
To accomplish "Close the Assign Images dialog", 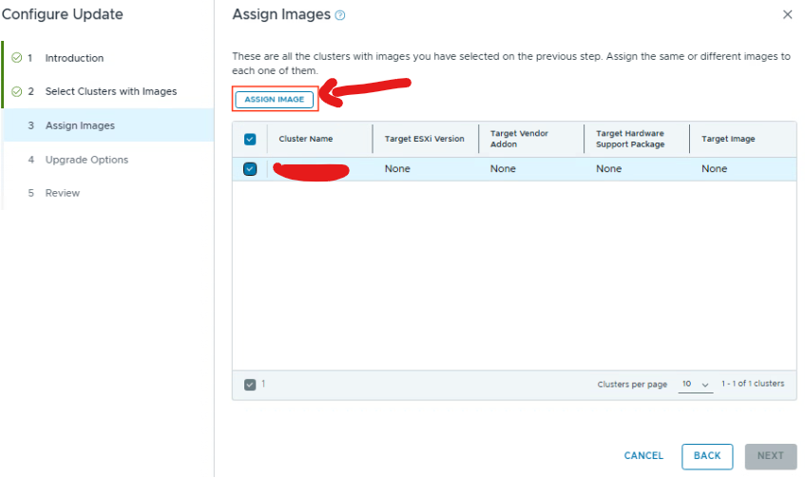I will coord(787,14).
